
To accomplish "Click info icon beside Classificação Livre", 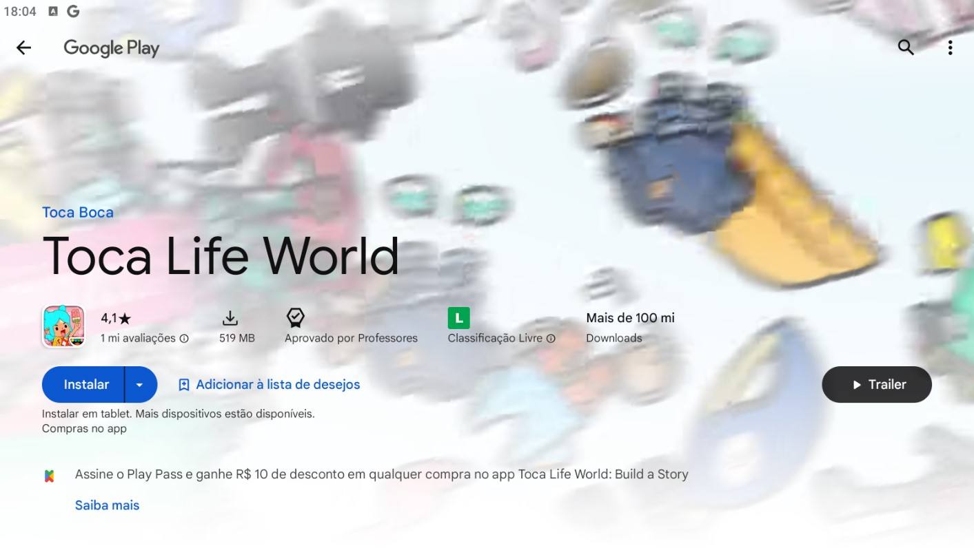I will coord(551,339).
